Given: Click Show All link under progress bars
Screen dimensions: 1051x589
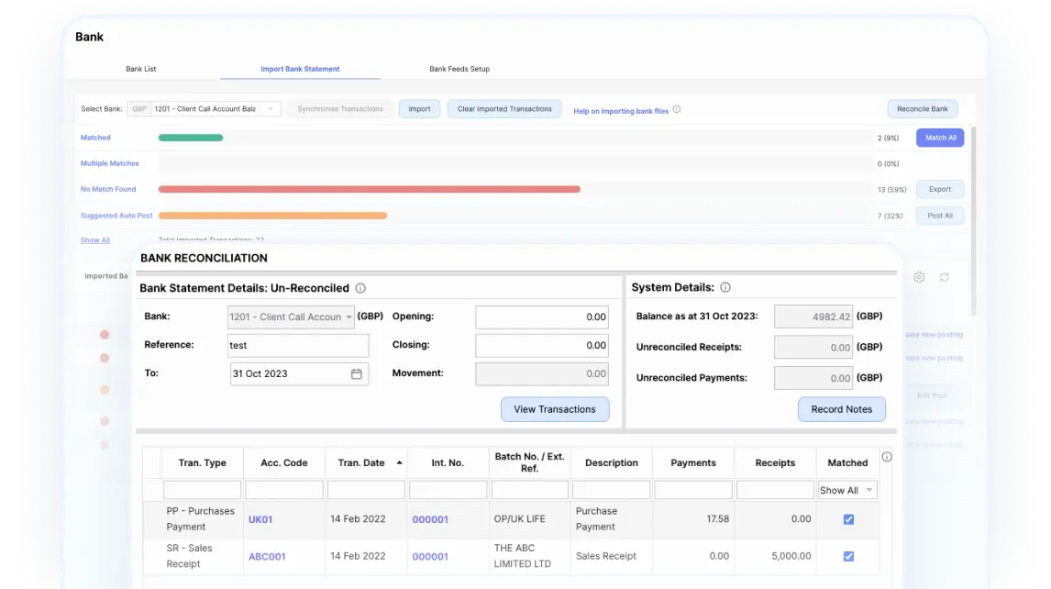Looking at the screenshot, I should click(x=95, y=240).
